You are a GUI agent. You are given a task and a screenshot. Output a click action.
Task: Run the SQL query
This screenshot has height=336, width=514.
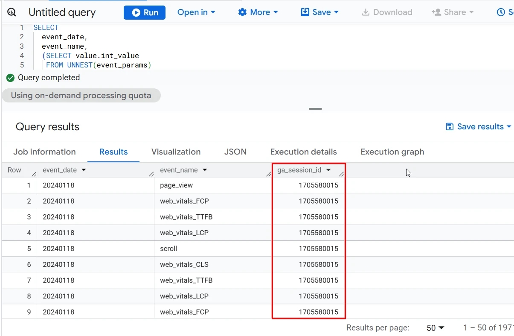click(144, 12)
